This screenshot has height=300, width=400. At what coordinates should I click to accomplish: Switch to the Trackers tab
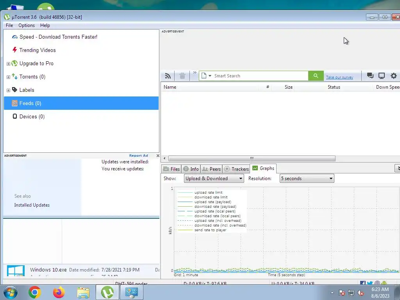pos(236,169)
